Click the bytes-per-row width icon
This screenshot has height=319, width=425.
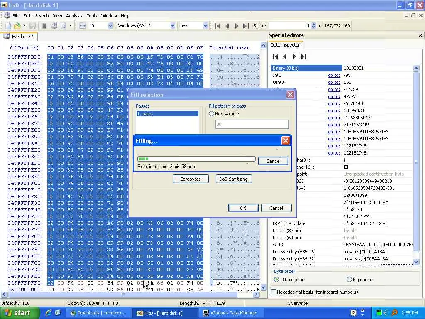tap(83, 26)
